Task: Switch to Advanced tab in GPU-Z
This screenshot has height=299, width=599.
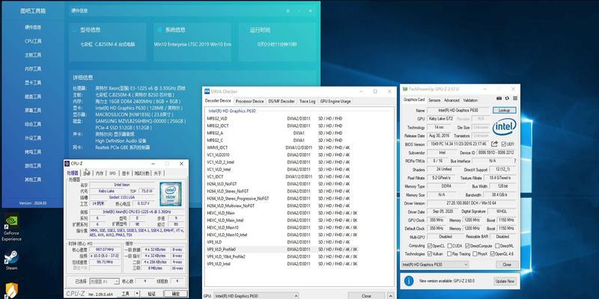Action: pyautogui.click(x=451, y=100)
